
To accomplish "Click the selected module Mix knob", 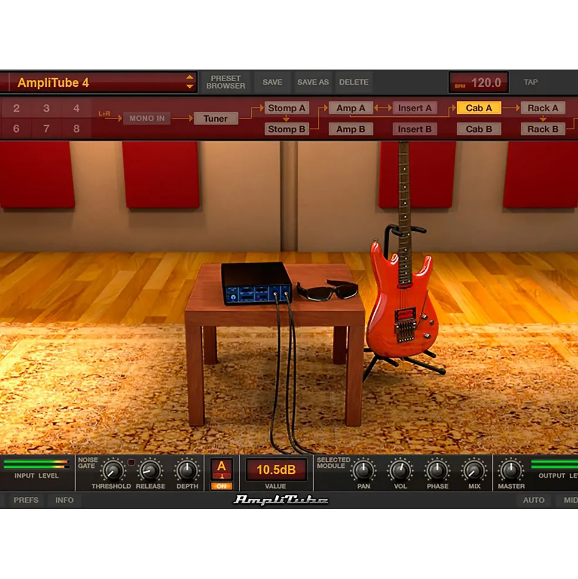I will pos(474,470).
